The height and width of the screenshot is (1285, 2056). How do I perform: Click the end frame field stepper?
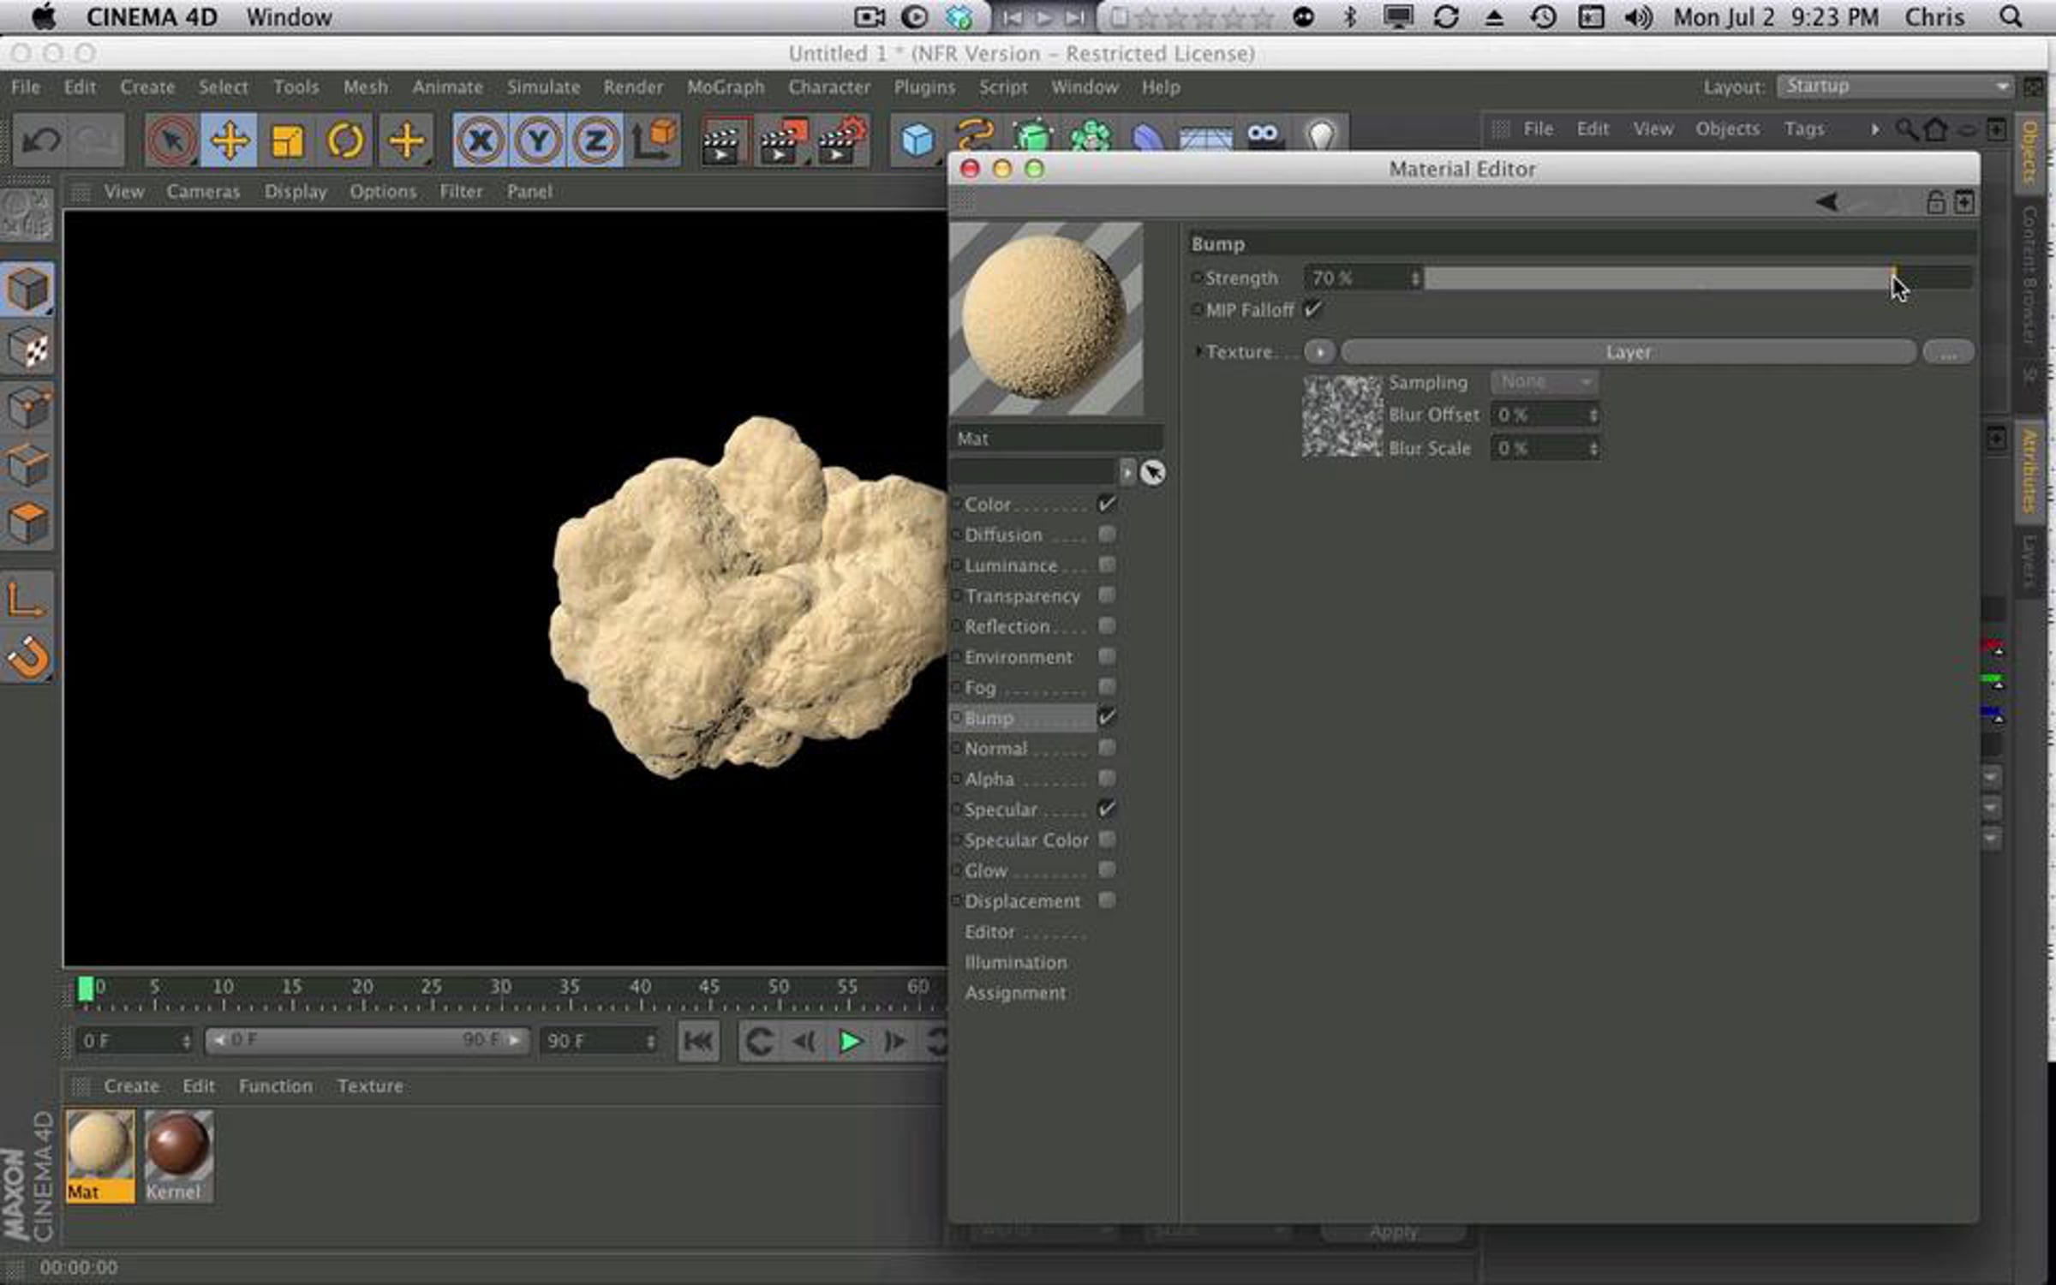(650, 1041)
